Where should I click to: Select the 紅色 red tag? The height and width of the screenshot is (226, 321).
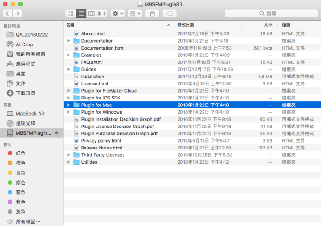coord(21,153)
